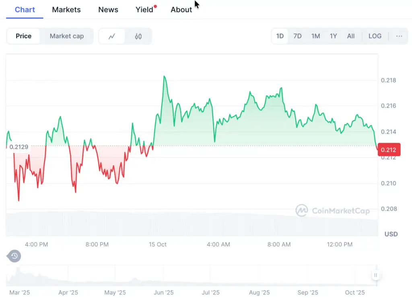Click the range slider pause handle

click(x=375, y=275)
